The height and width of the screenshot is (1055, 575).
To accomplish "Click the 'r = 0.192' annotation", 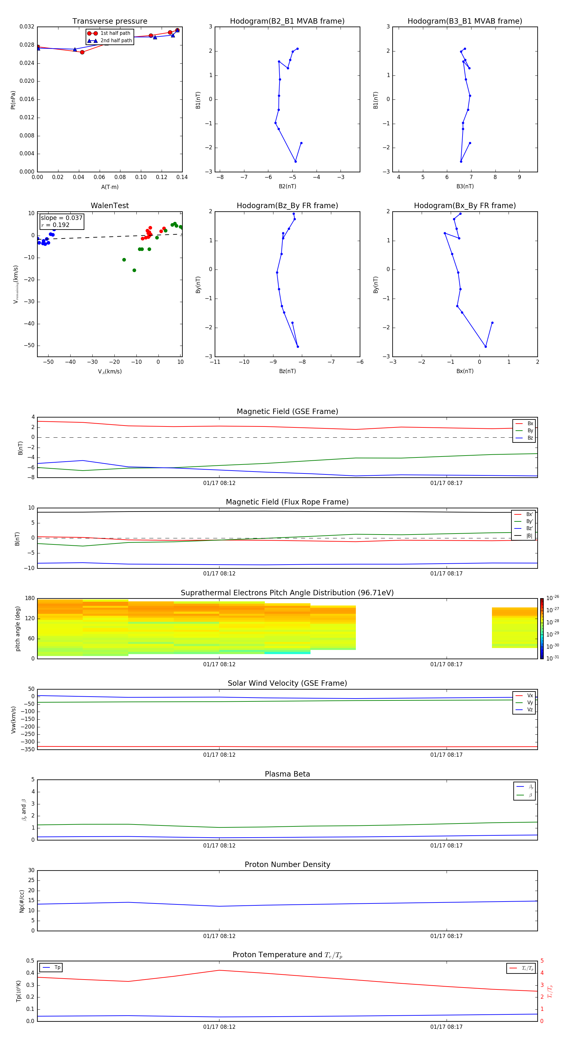I will point(55,225).
